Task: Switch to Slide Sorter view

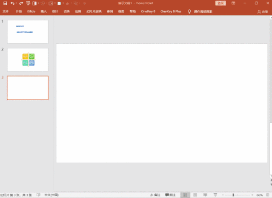Action: coord(195,195)
